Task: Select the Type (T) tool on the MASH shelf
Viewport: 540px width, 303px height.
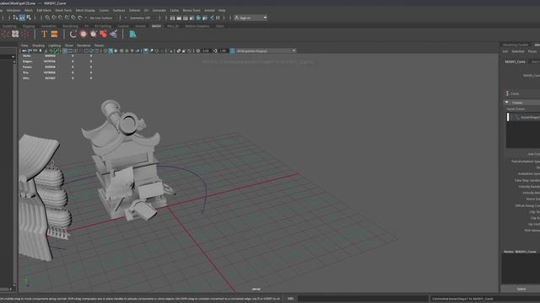Action: [x=44, y=34]
